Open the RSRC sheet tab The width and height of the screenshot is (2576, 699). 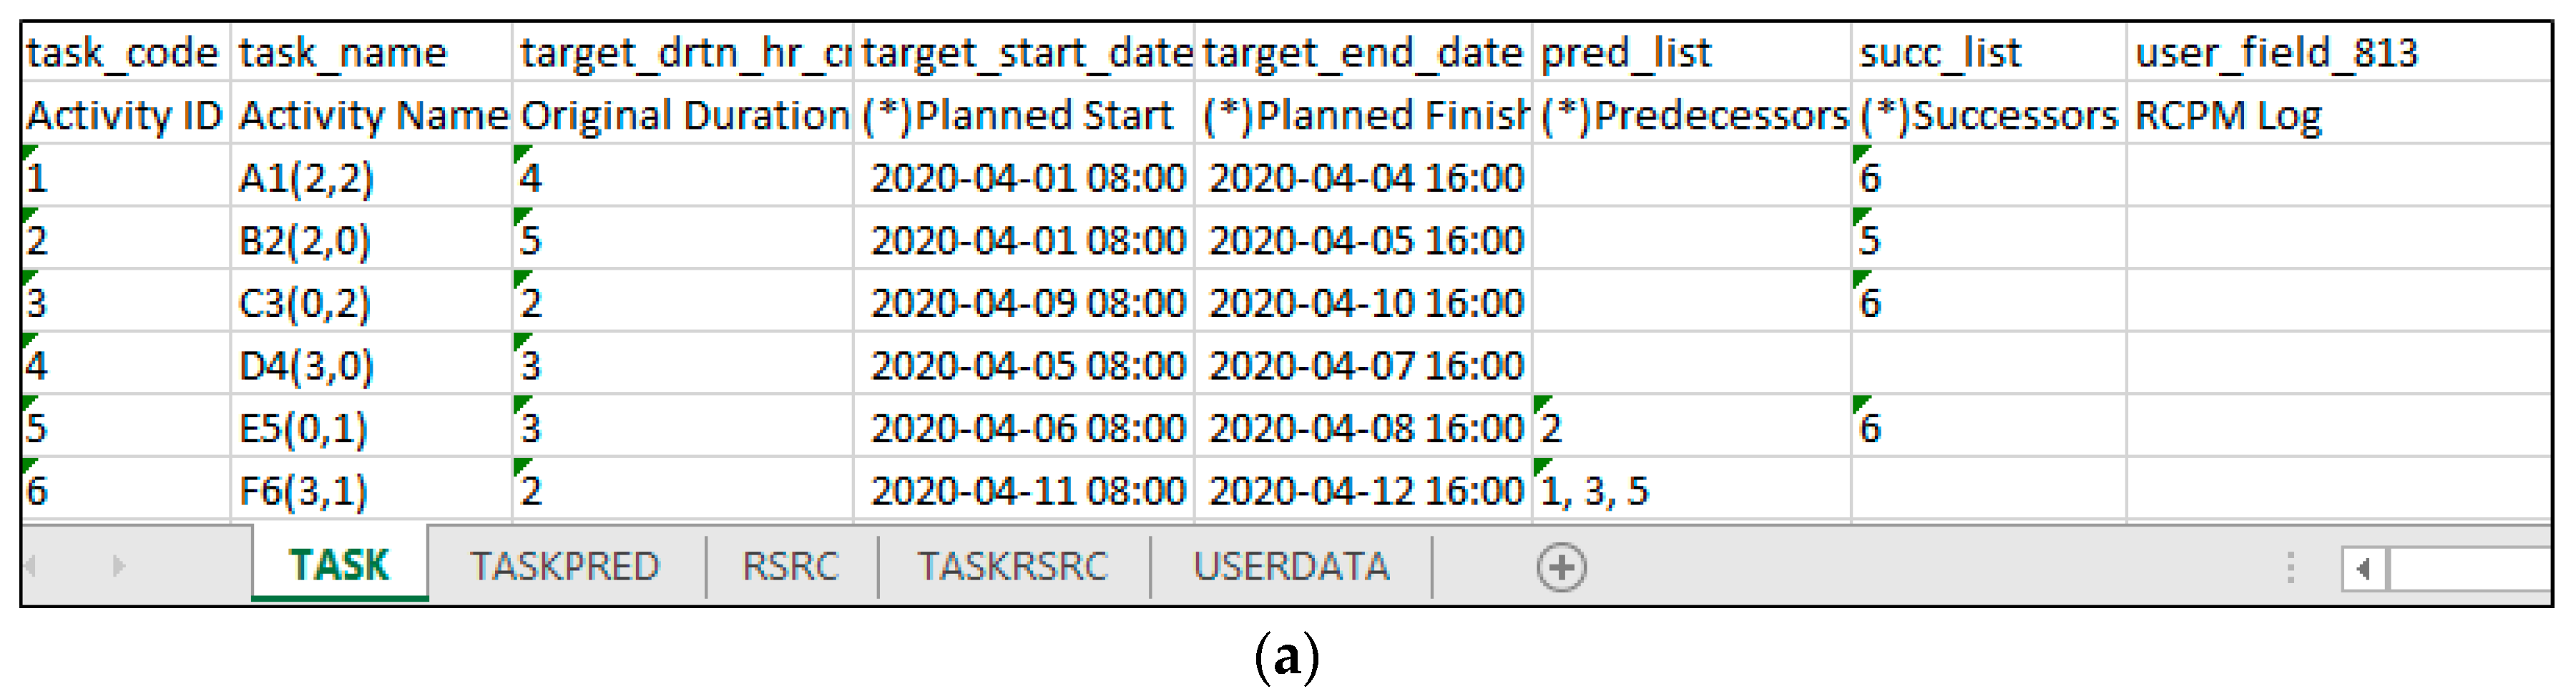(790, 567)
